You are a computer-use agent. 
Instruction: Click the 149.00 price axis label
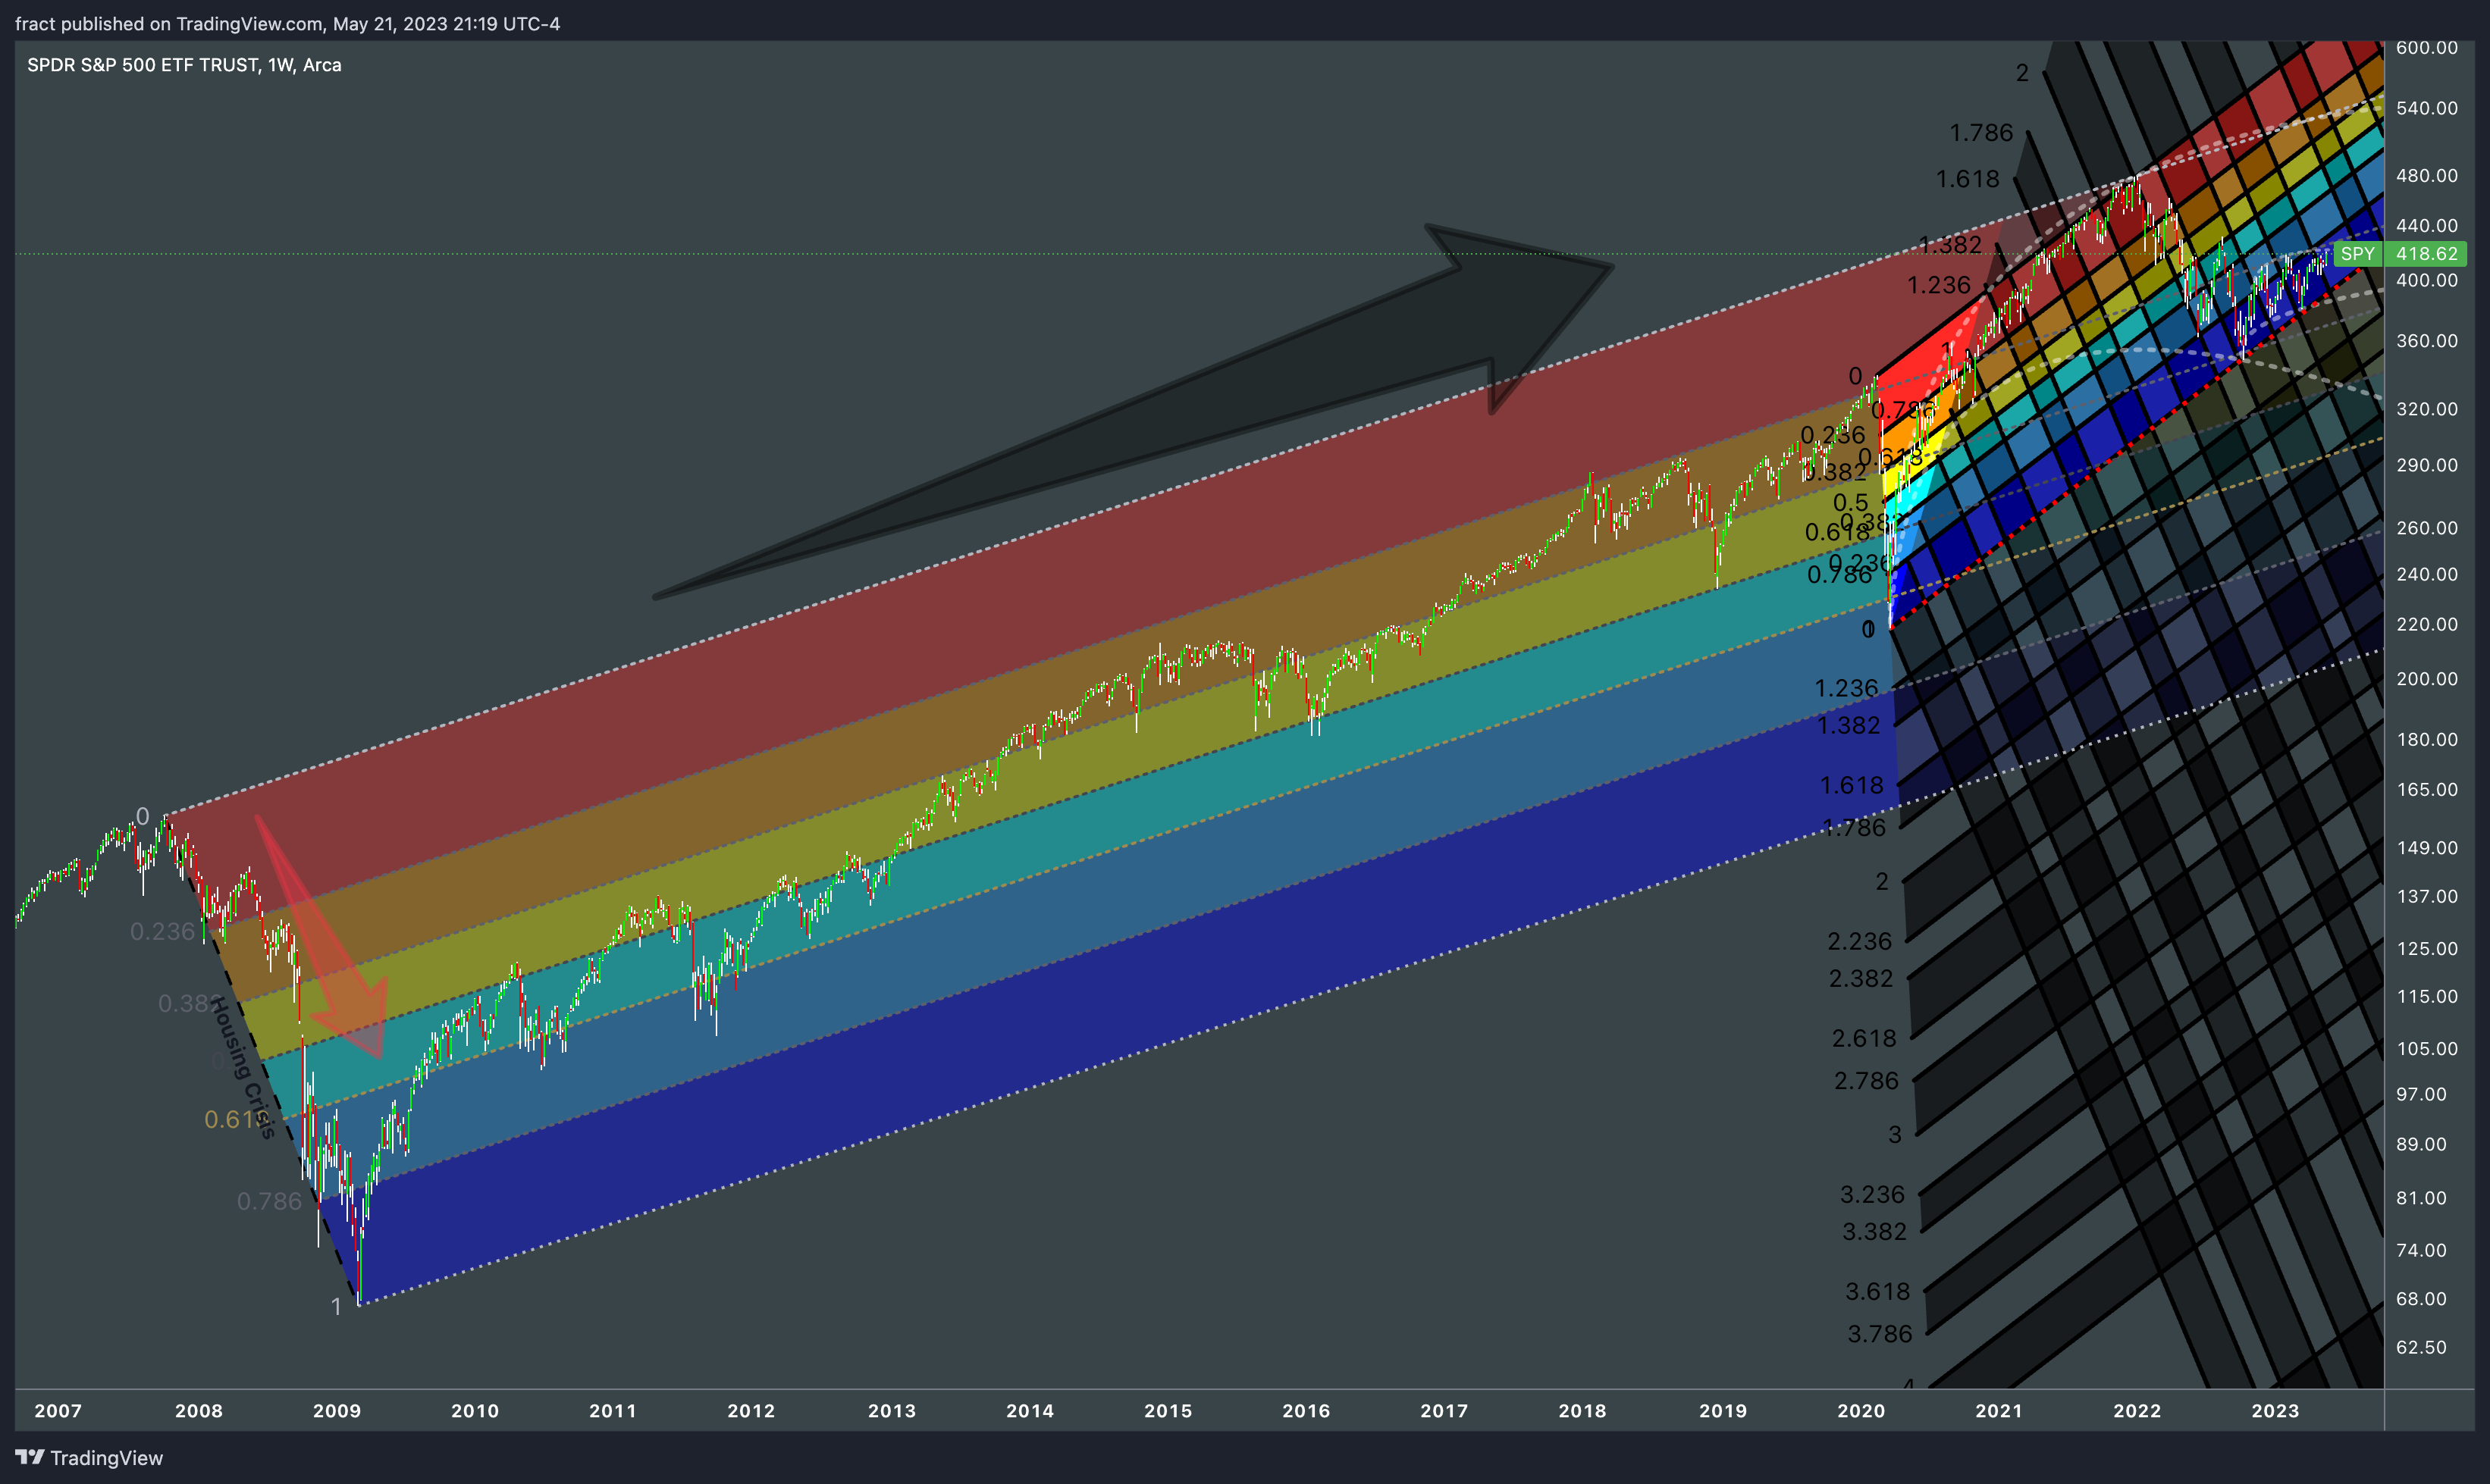[x=2426, y=848]
